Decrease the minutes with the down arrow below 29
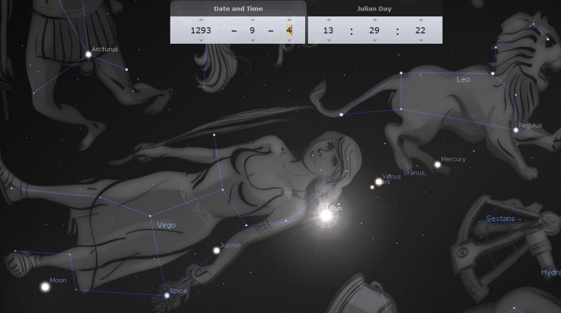 coord(375,40)
